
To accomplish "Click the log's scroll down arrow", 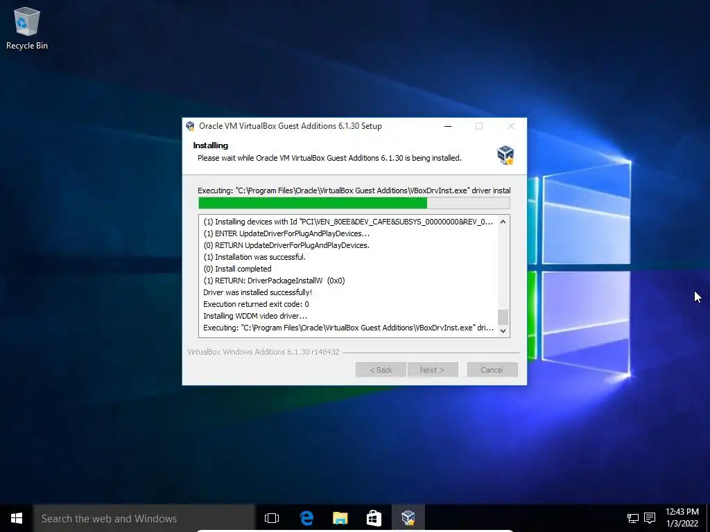I will pos(503,330).
